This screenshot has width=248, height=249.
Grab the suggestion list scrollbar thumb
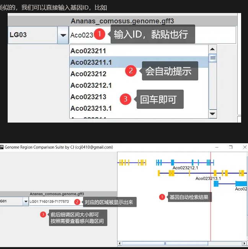click(x=213, y=58)
